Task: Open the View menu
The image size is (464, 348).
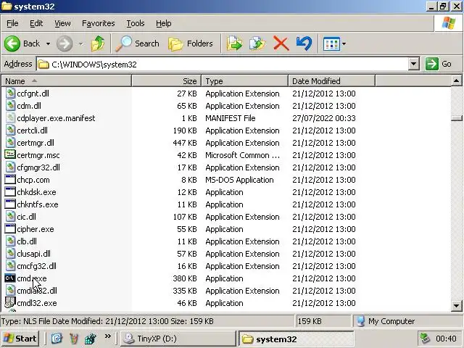Action: [62, 23]
